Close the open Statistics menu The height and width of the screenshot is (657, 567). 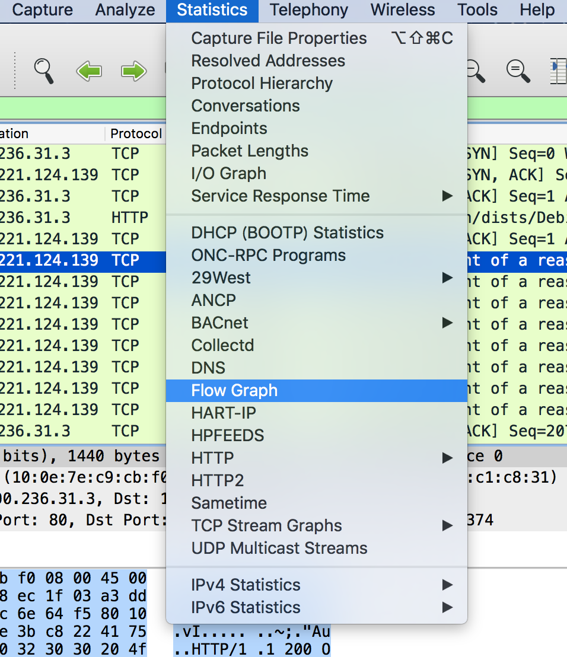pos(212,11)
